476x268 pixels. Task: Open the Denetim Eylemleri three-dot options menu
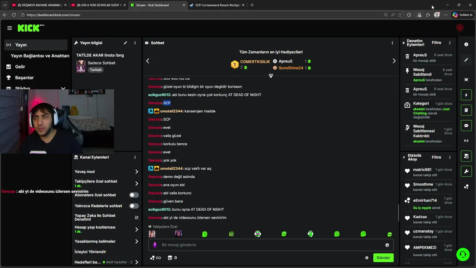pos(450,43)
